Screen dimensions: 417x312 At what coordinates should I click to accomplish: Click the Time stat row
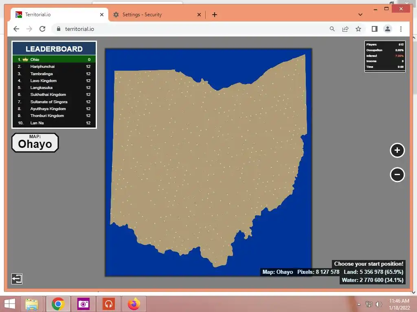(385, 67)
